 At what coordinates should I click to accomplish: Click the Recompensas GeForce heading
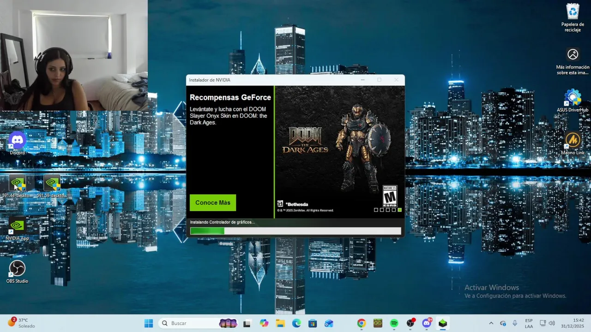click(230, 98)
